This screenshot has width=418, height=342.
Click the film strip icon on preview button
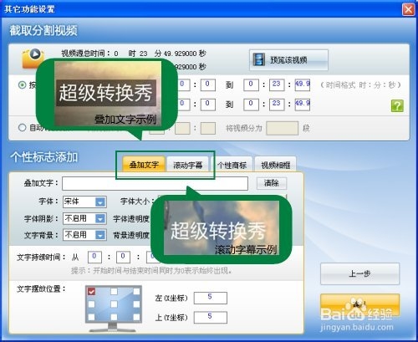point(259,59)
